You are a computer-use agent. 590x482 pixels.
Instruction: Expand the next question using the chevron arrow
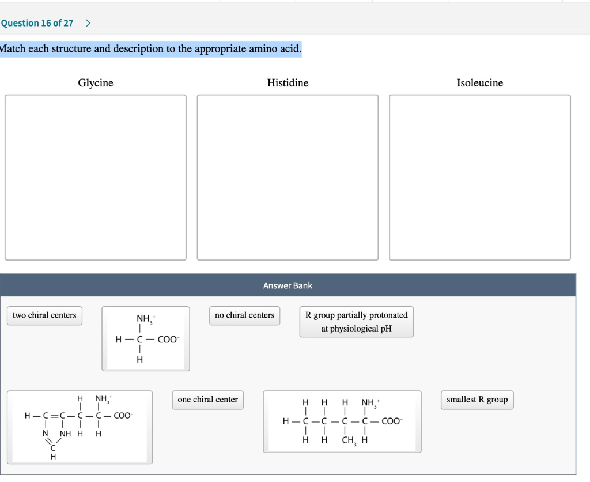[x=88, y=23]
